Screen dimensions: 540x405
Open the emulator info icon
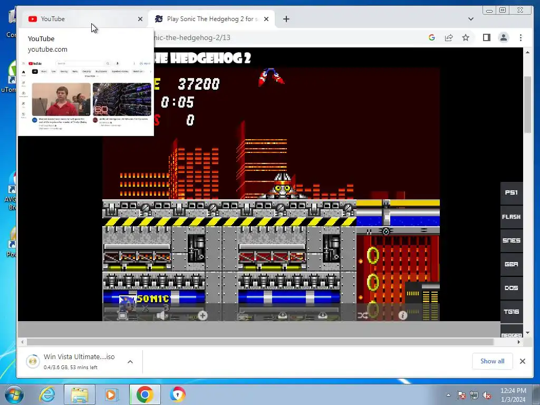402,315
